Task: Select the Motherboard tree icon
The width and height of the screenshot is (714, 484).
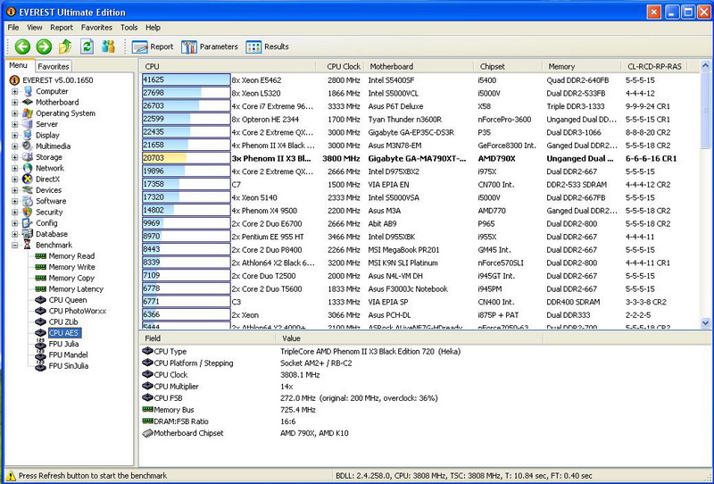Action: (x=28, y=102)
